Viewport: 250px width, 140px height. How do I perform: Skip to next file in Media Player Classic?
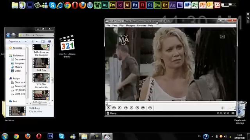click(x=143, y=108)
